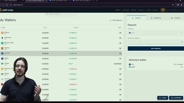Click the Binance-Coin icon
Screen dimensions: 184x103
point(2,69)
